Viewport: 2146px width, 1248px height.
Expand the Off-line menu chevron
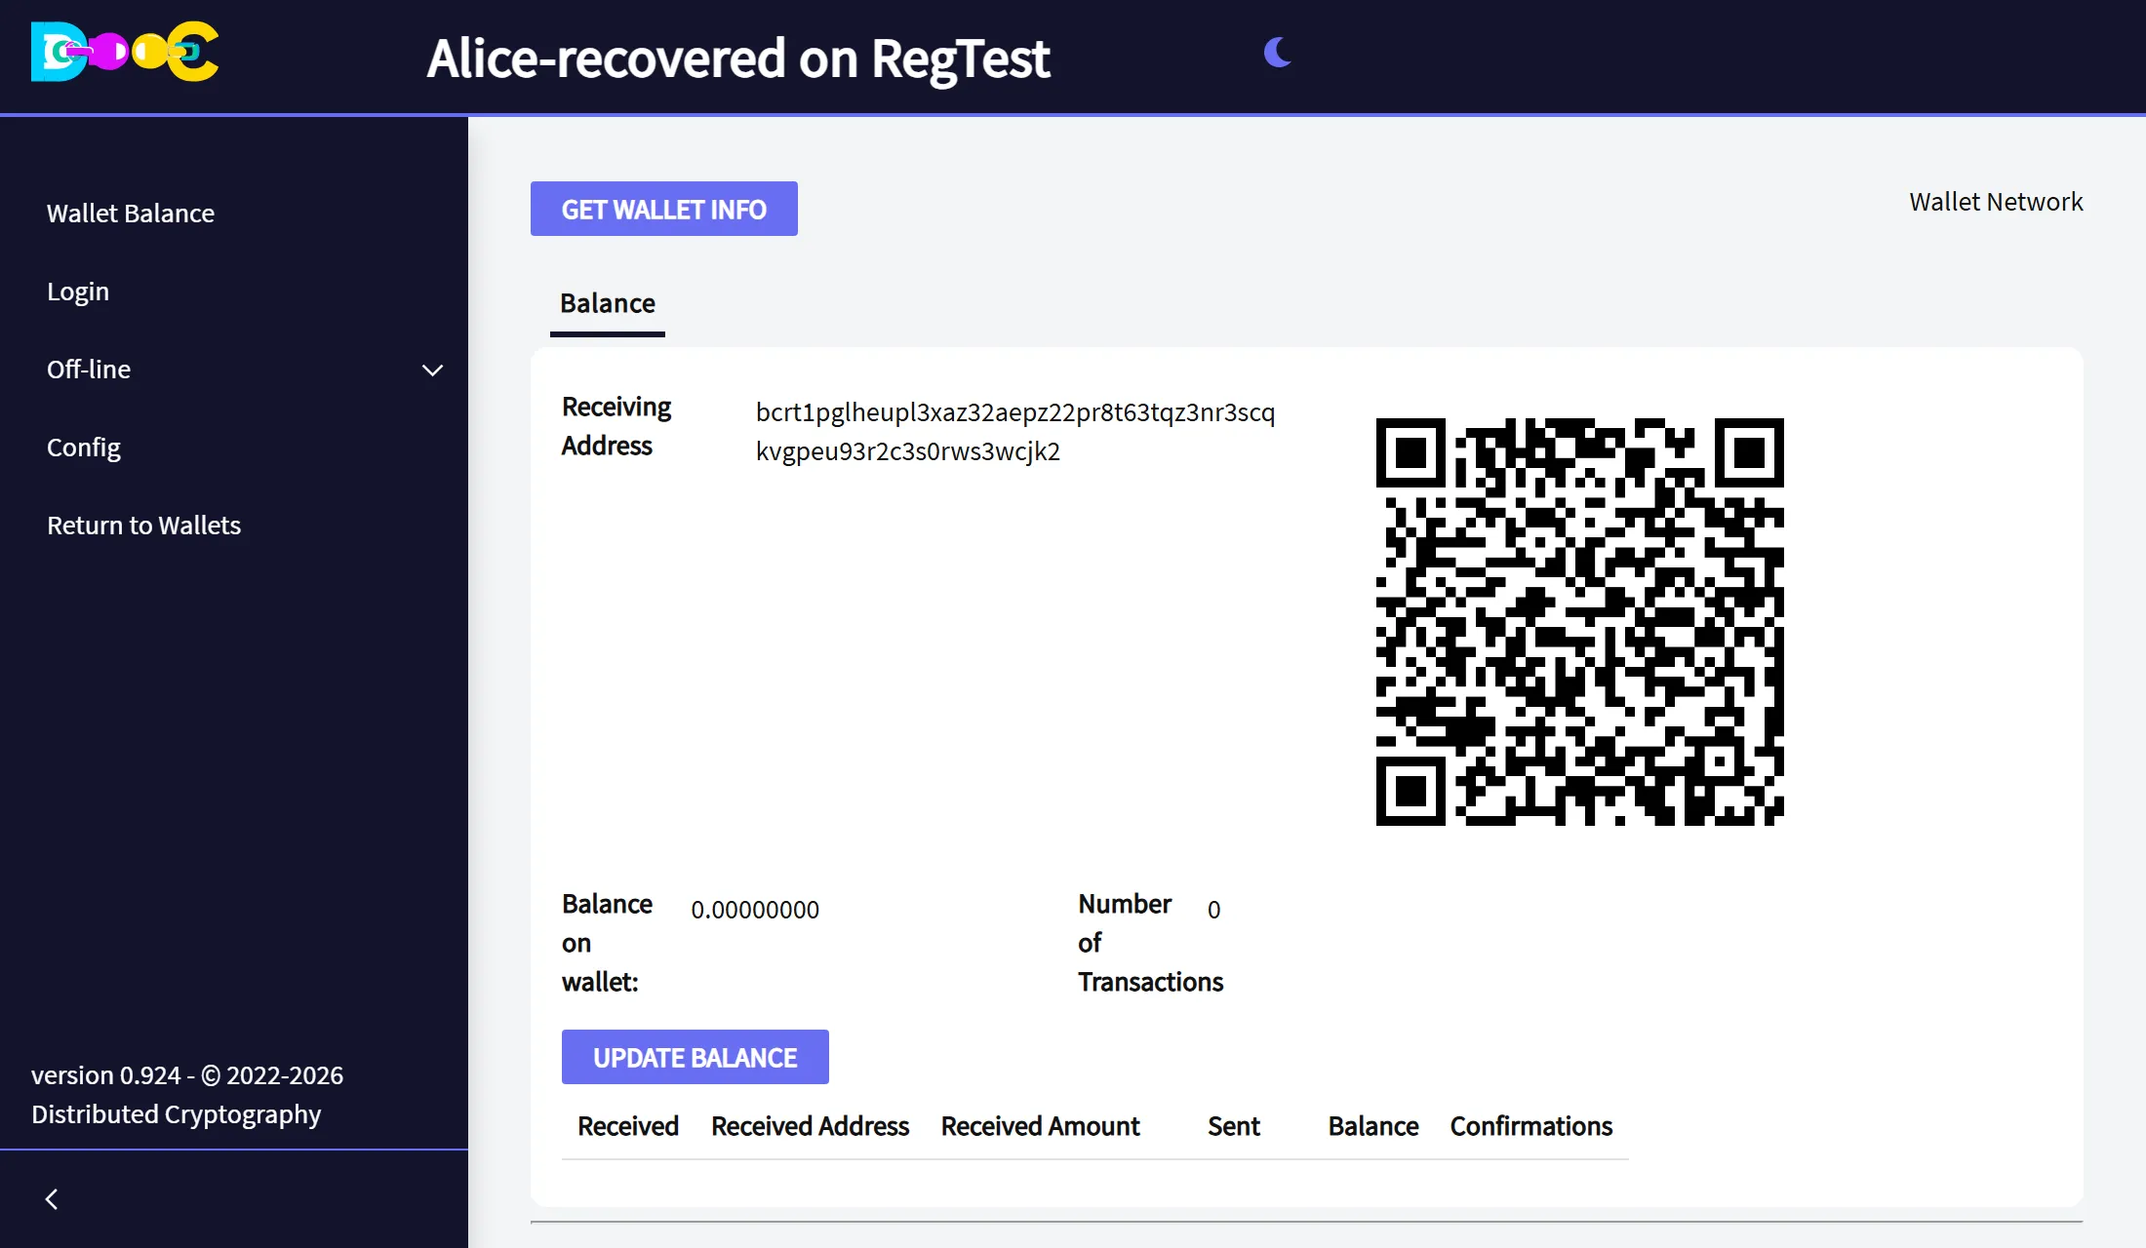[x=432, y=370]
